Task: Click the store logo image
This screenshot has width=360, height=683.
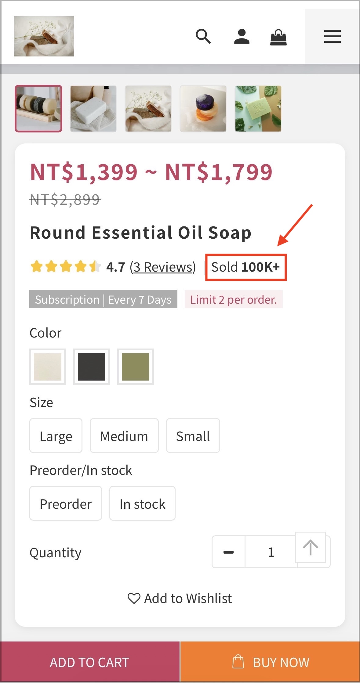Action: click(44, 36)
